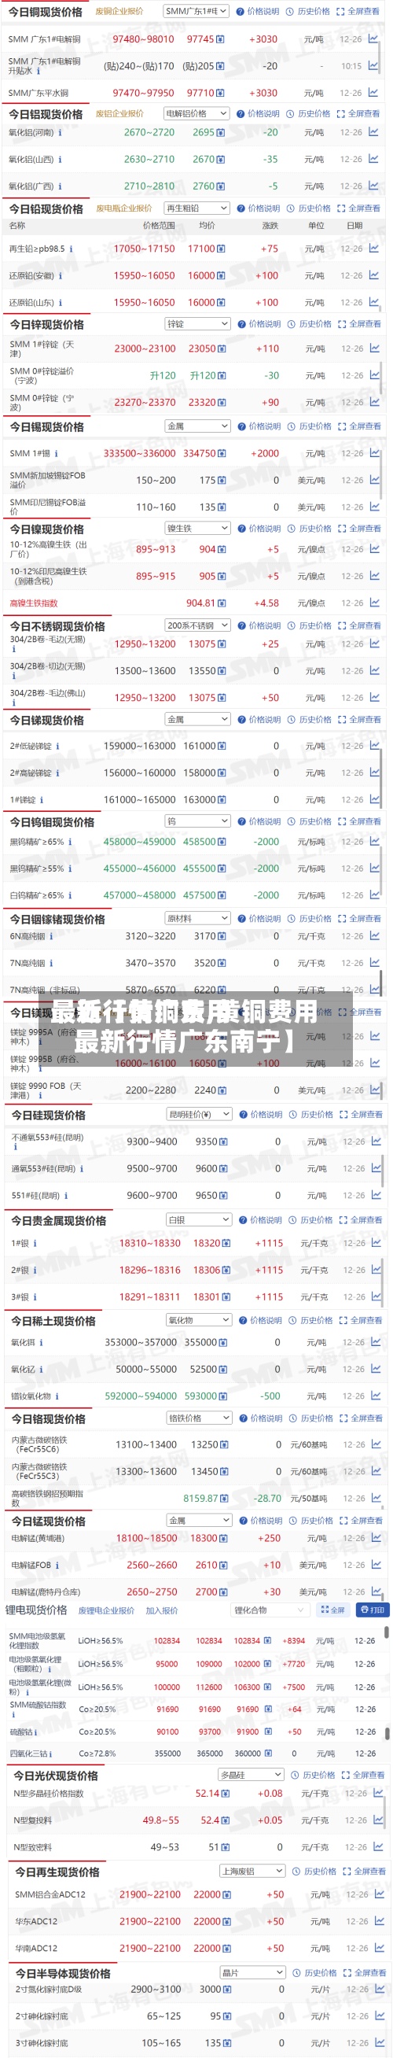Open trend chart for 氧化铝(广西) row
Screen dimensions: 393x2058
click(x=373, y=186)
